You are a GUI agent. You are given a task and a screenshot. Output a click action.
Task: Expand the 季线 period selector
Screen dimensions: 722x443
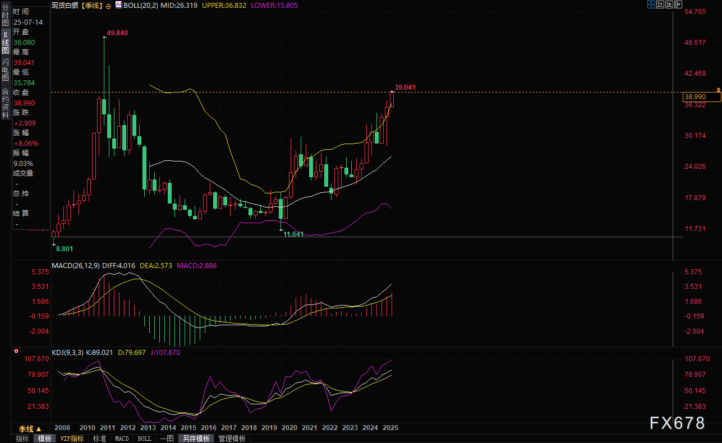tap(30, 428)
